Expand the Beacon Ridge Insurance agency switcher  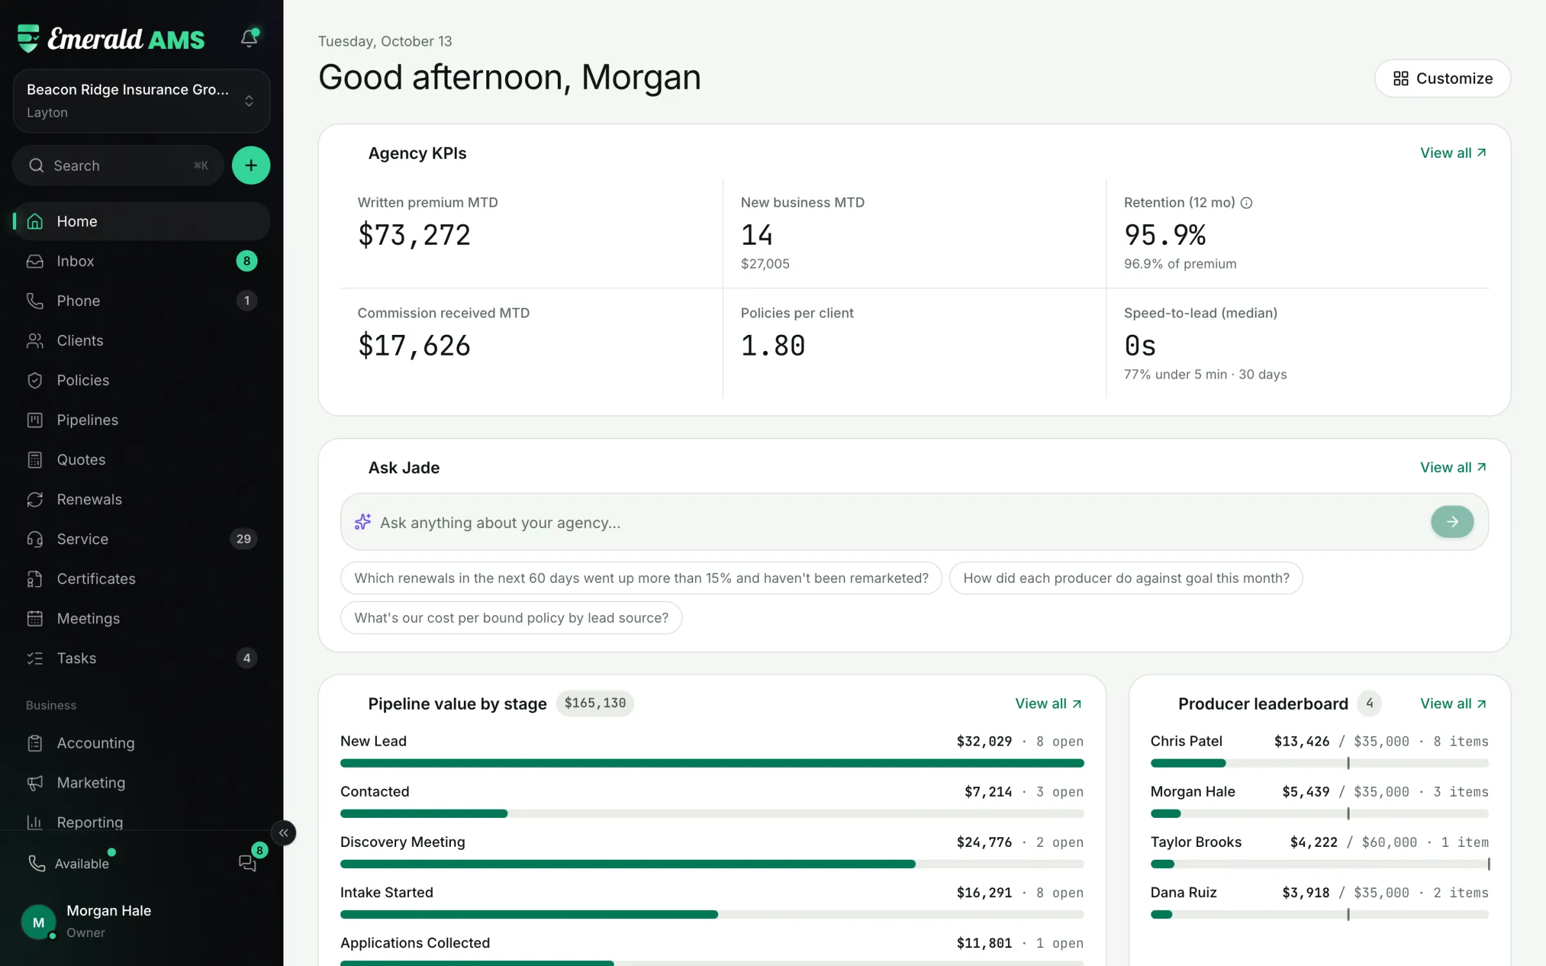click(142, 101)
